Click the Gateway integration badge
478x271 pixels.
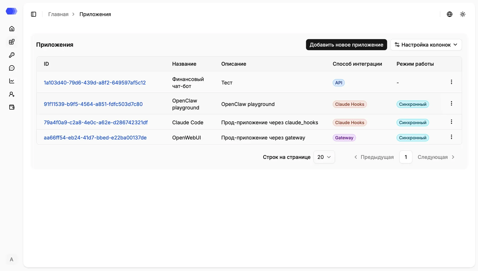344,137
